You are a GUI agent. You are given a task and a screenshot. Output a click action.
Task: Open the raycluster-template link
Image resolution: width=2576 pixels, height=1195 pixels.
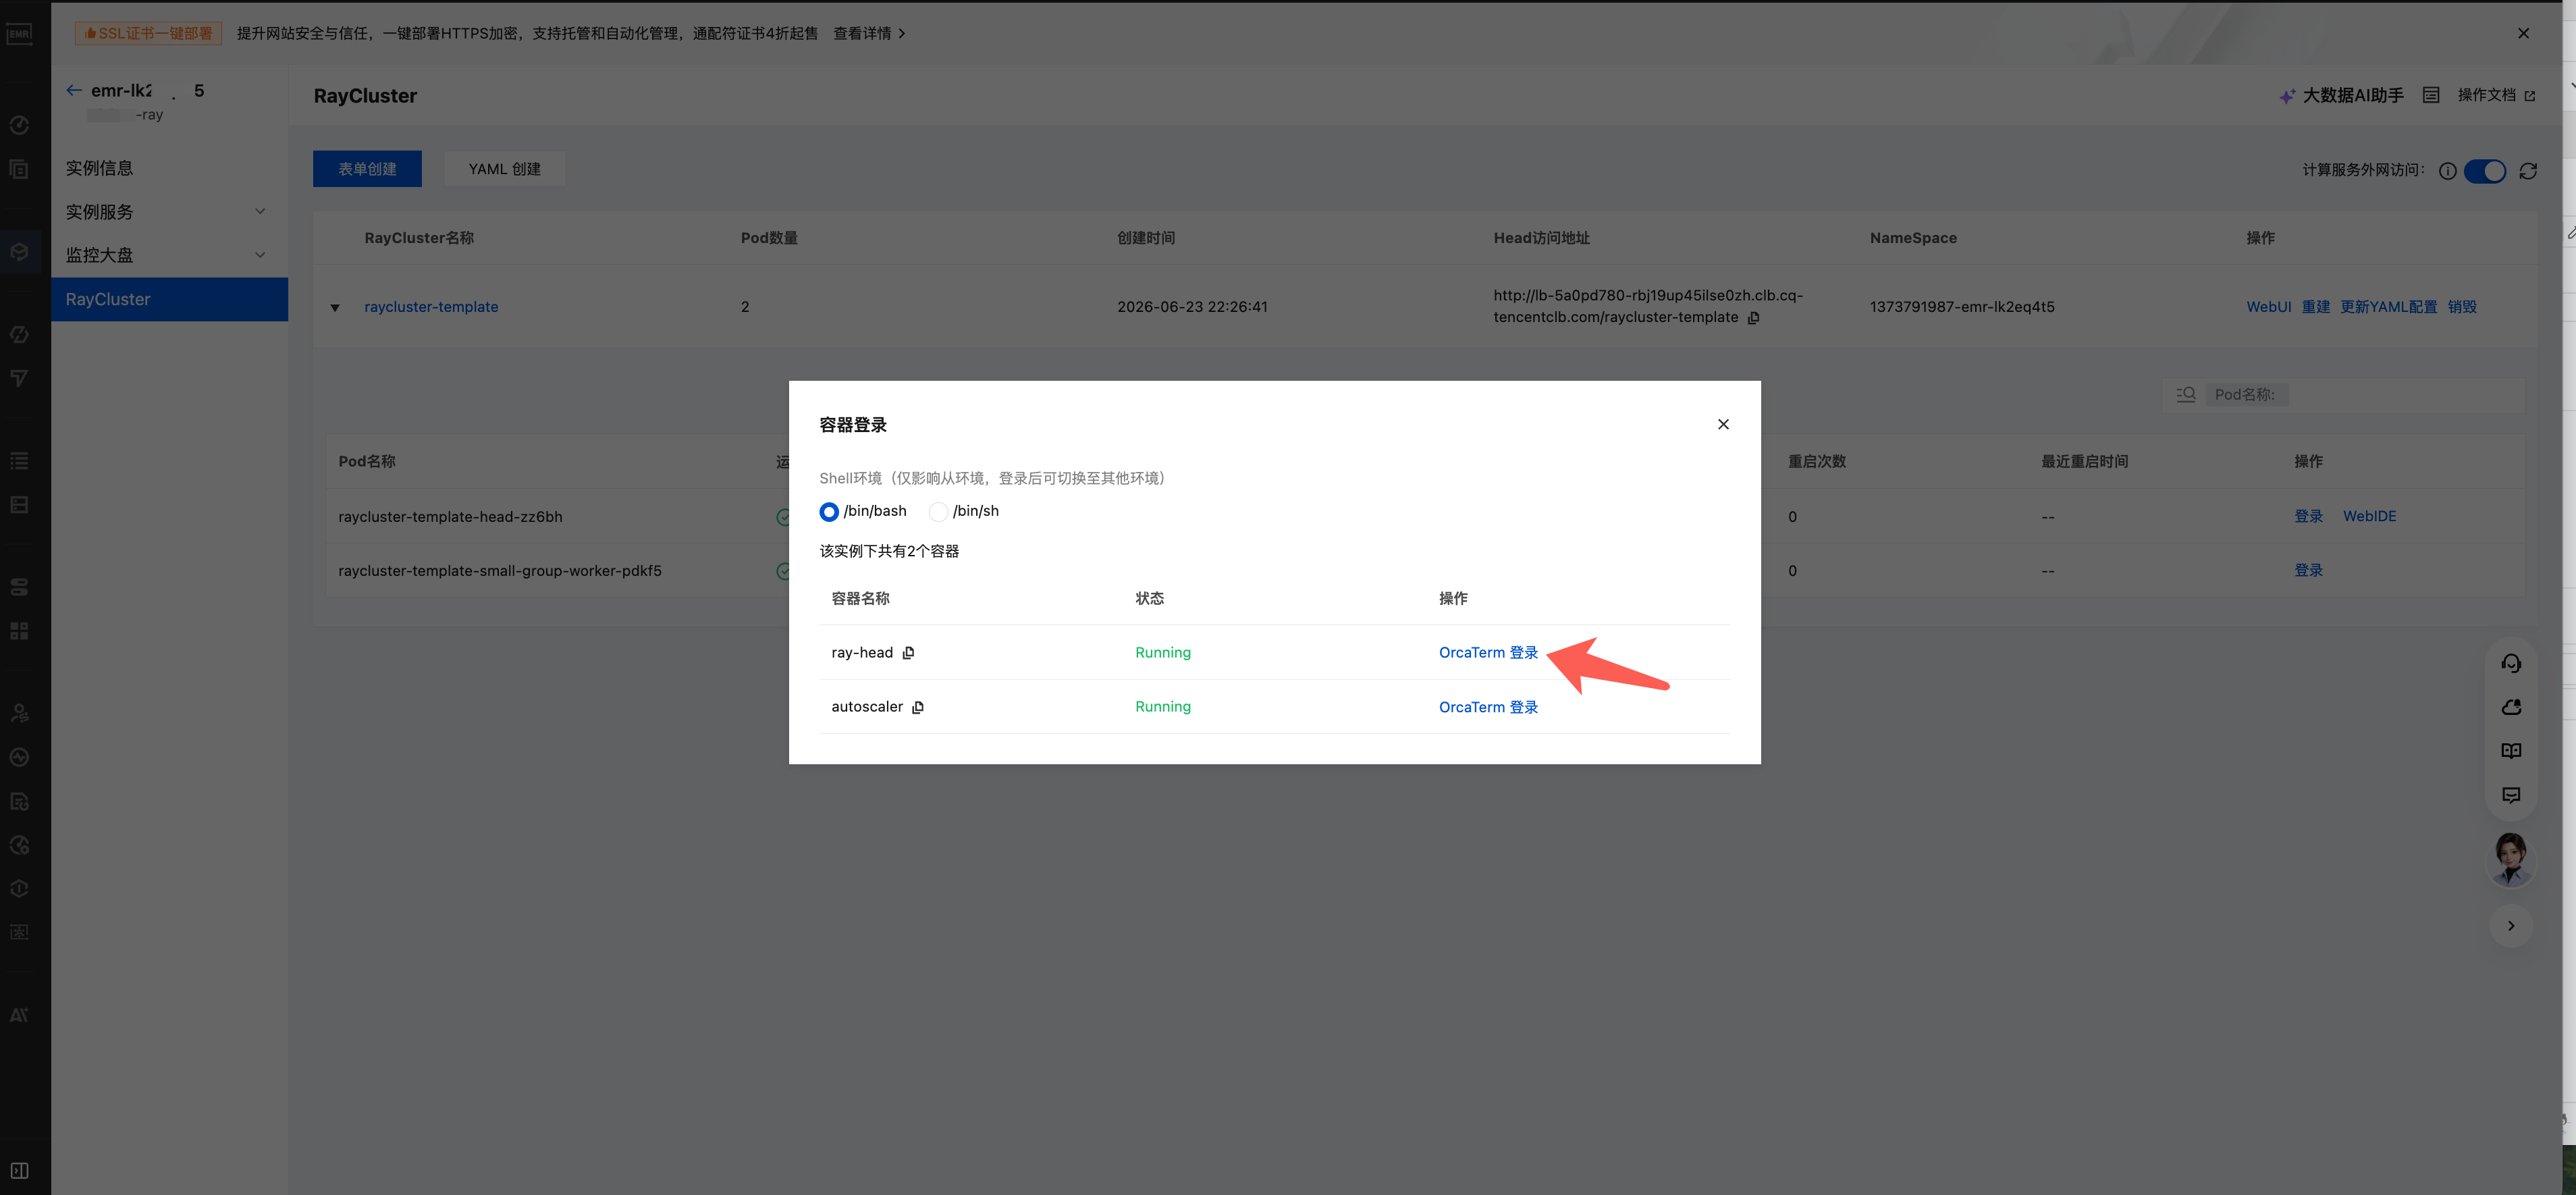click(x=431, y=307)
